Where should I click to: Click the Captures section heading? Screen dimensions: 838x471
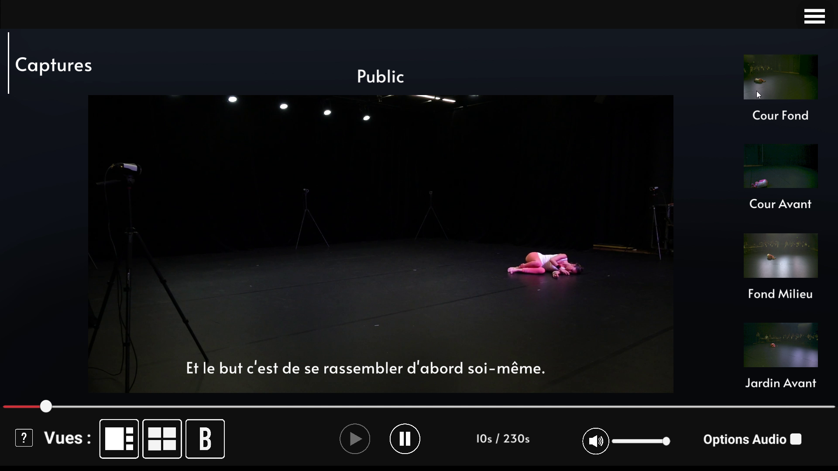coord(53,65)
